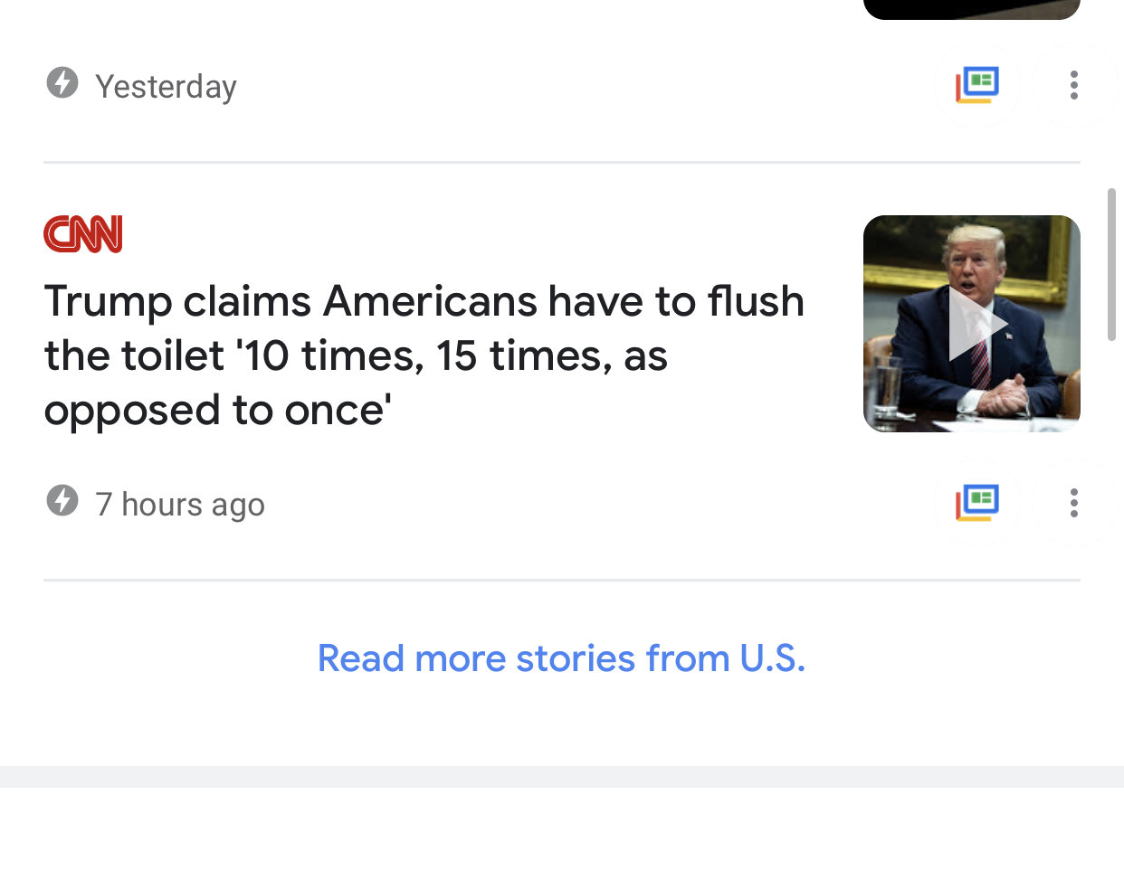Open full coverage for Yesterday's story
1124x880 pixels.
977,85
